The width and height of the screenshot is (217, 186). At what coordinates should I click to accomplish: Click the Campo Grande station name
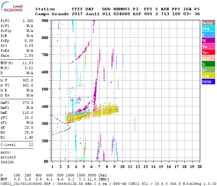[x=52, y=14]
